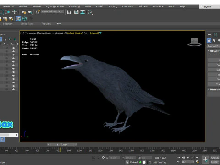This screenshot has height=165, width=220.
Task: Open the Schematic View nodes icon
Action: (90, 12)
